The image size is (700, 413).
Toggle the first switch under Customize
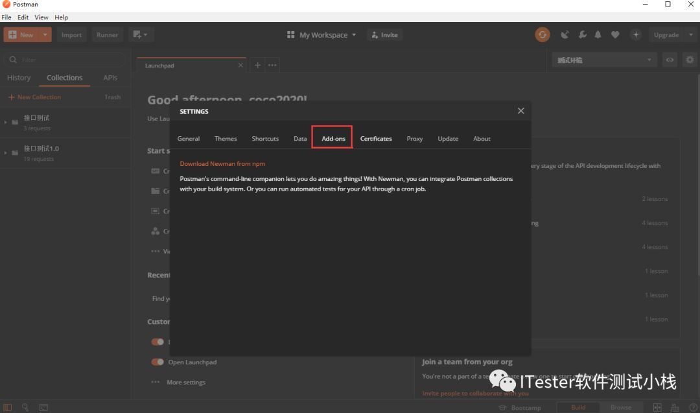[157, 342]
